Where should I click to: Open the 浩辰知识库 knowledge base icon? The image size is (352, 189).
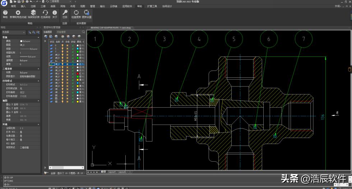[x=33, y=13]
